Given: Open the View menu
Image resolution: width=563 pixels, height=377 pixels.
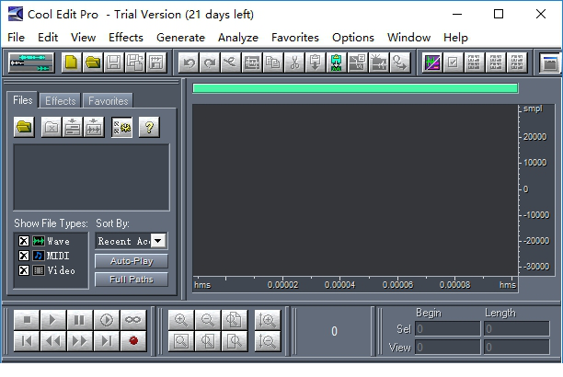Looking at the screenshot, I should [84, 38].
